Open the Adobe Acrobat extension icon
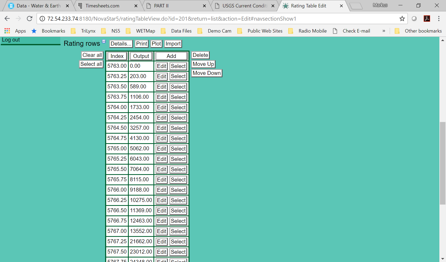The height and width of the screenshot is (262, 446). [427, 19]
